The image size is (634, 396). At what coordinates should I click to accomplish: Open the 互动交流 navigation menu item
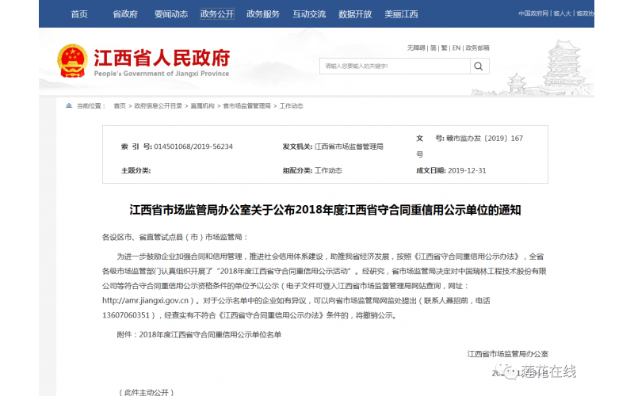pos(309,14)
